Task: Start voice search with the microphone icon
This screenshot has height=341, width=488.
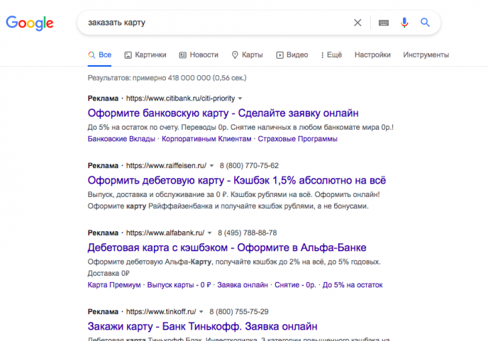Action: (404, 23)
